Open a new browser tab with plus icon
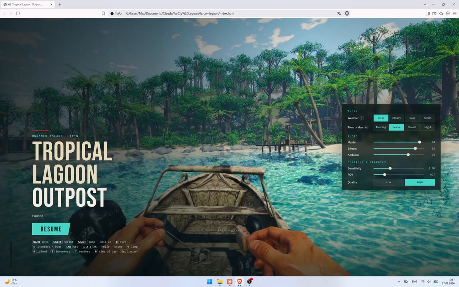Viewport: 459px width, 287px height. 60,4
